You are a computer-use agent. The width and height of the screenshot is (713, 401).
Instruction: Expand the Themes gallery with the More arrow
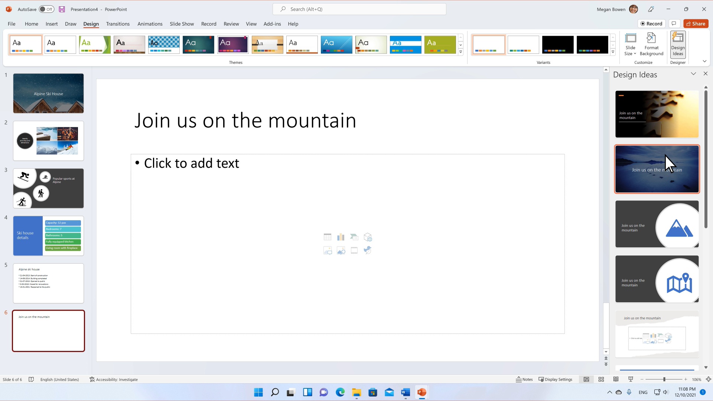pyautogui.click(x=460, y=52)
